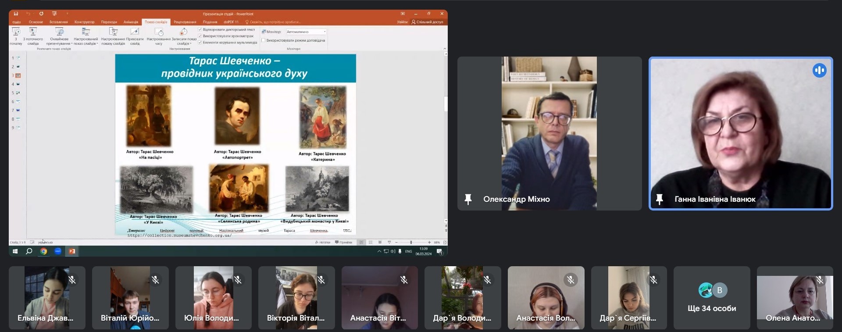The image size is (842, 332).
Task: Click 'Настроювання часу' rehearse timings icon
Action: pos(159,32)
